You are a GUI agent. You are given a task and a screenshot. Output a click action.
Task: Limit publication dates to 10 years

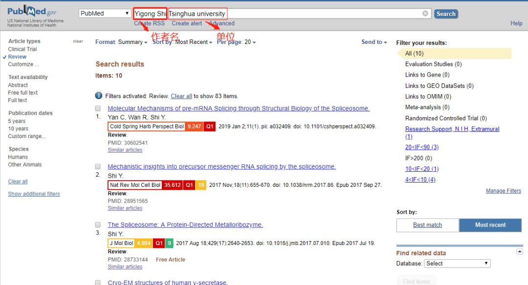pyautogui.click(x=18, y=128)
